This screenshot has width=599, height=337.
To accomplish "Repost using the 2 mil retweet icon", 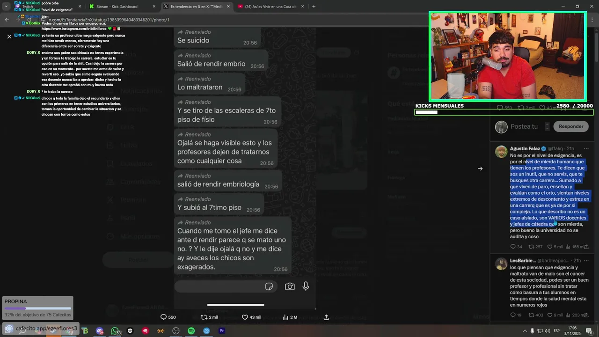I will pos(209,317).
